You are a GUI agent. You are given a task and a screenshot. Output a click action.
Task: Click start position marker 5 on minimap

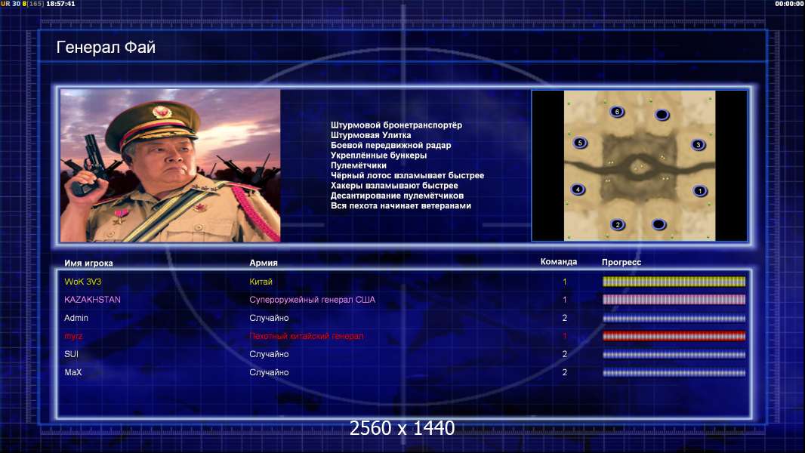click(x=580, y=143)
